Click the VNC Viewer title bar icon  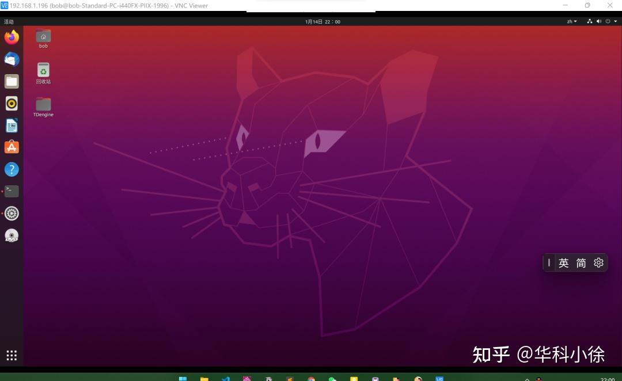[x=4, y=6]
